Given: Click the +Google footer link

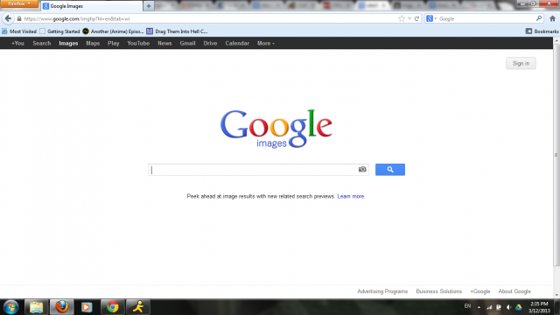Looking at the screenshot, I should 480,291.
